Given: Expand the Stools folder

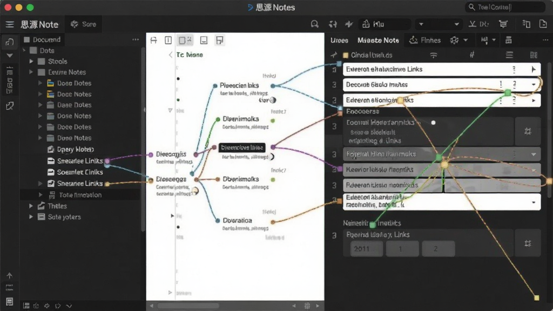Looking at the screenshot, I should point(31,62).
